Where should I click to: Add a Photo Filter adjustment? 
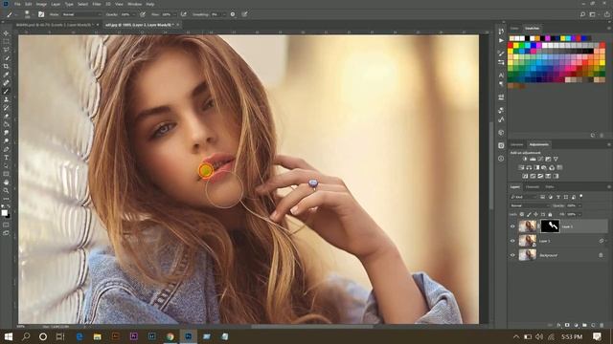click(544, 168)
